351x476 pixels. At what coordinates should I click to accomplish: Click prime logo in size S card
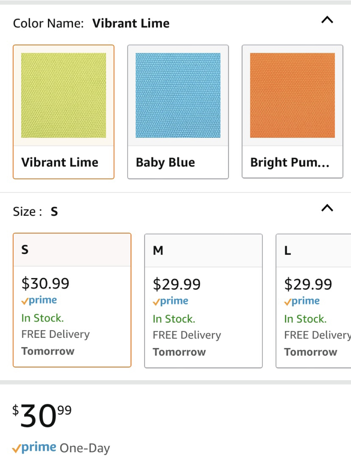[x=39, y=300]
